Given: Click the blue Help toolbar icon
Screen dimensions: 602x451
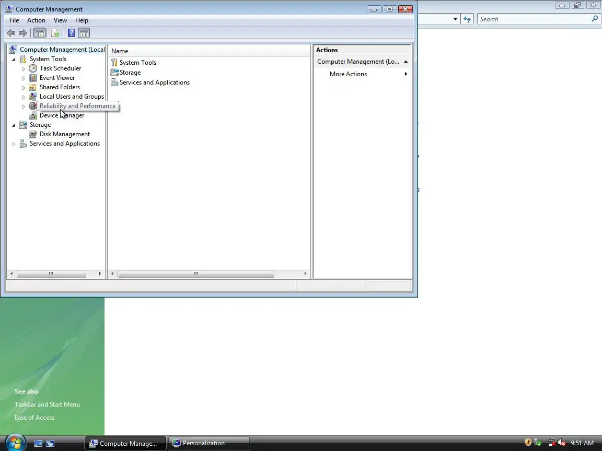Looking at the screenshot, I should point(71,33).
